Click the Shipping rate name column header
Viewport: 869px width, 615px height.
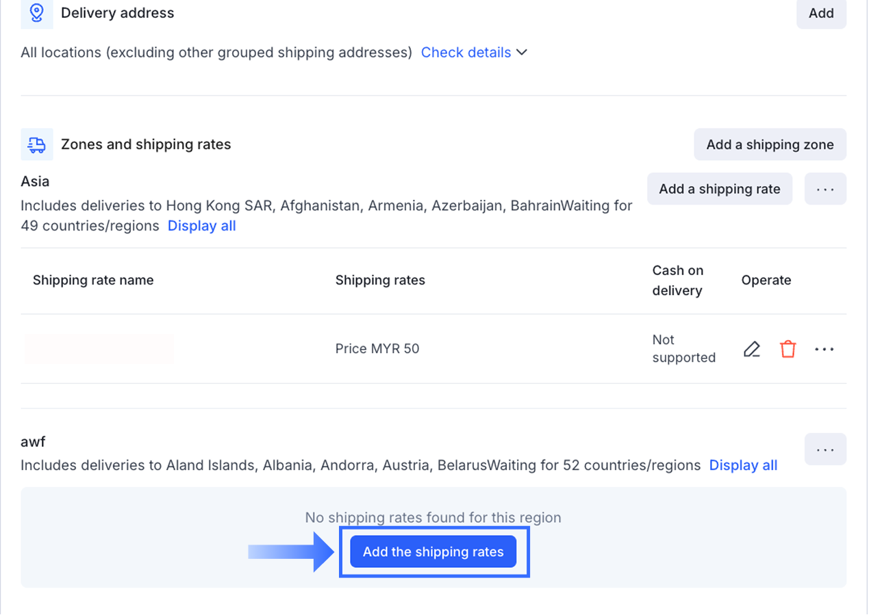point(93,280)
